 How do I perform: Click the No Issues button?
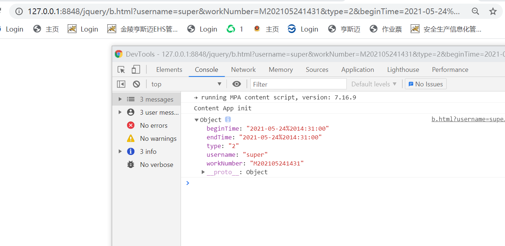click(x=426, y=84)
